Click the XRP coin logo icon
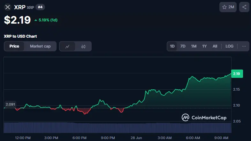251x141 pixels. coord(8,7)
